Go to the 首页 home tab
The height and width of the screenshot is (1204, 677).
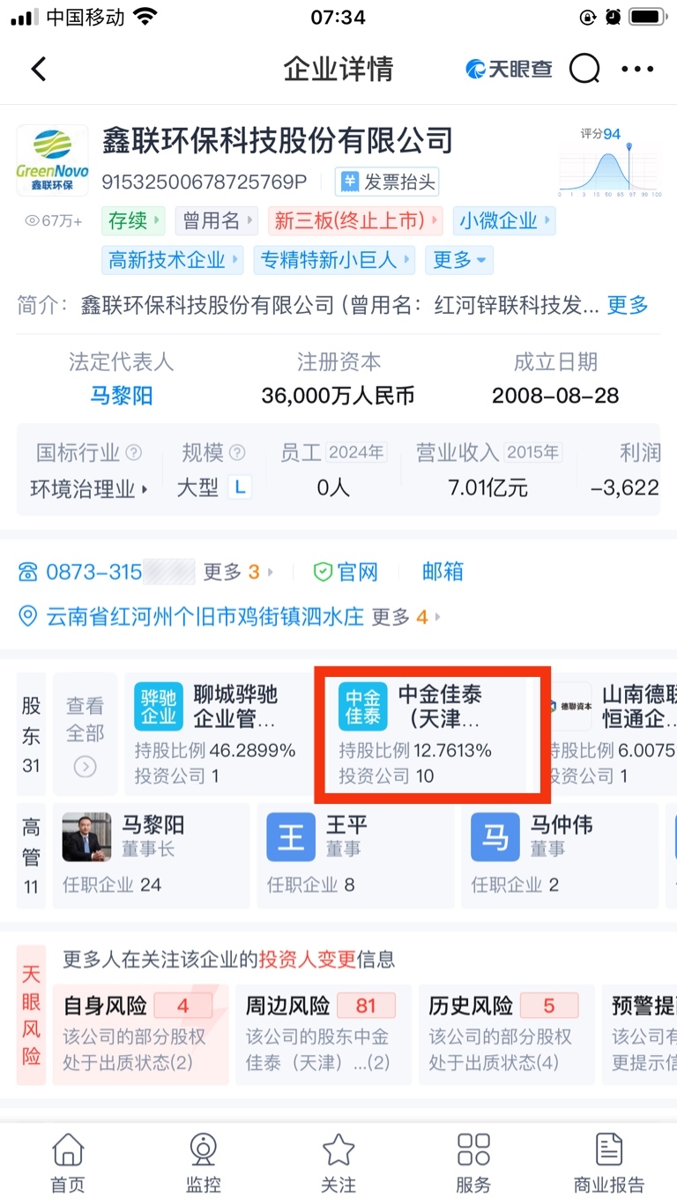pyautogui.click(x=68, y=1163)
